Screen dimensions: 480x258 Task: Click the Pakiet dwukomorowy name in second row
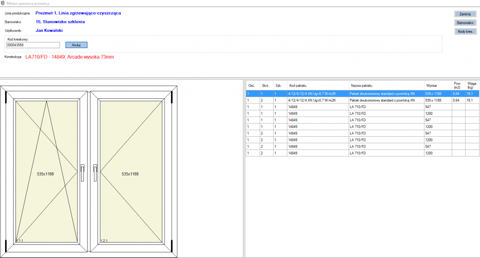382,100
